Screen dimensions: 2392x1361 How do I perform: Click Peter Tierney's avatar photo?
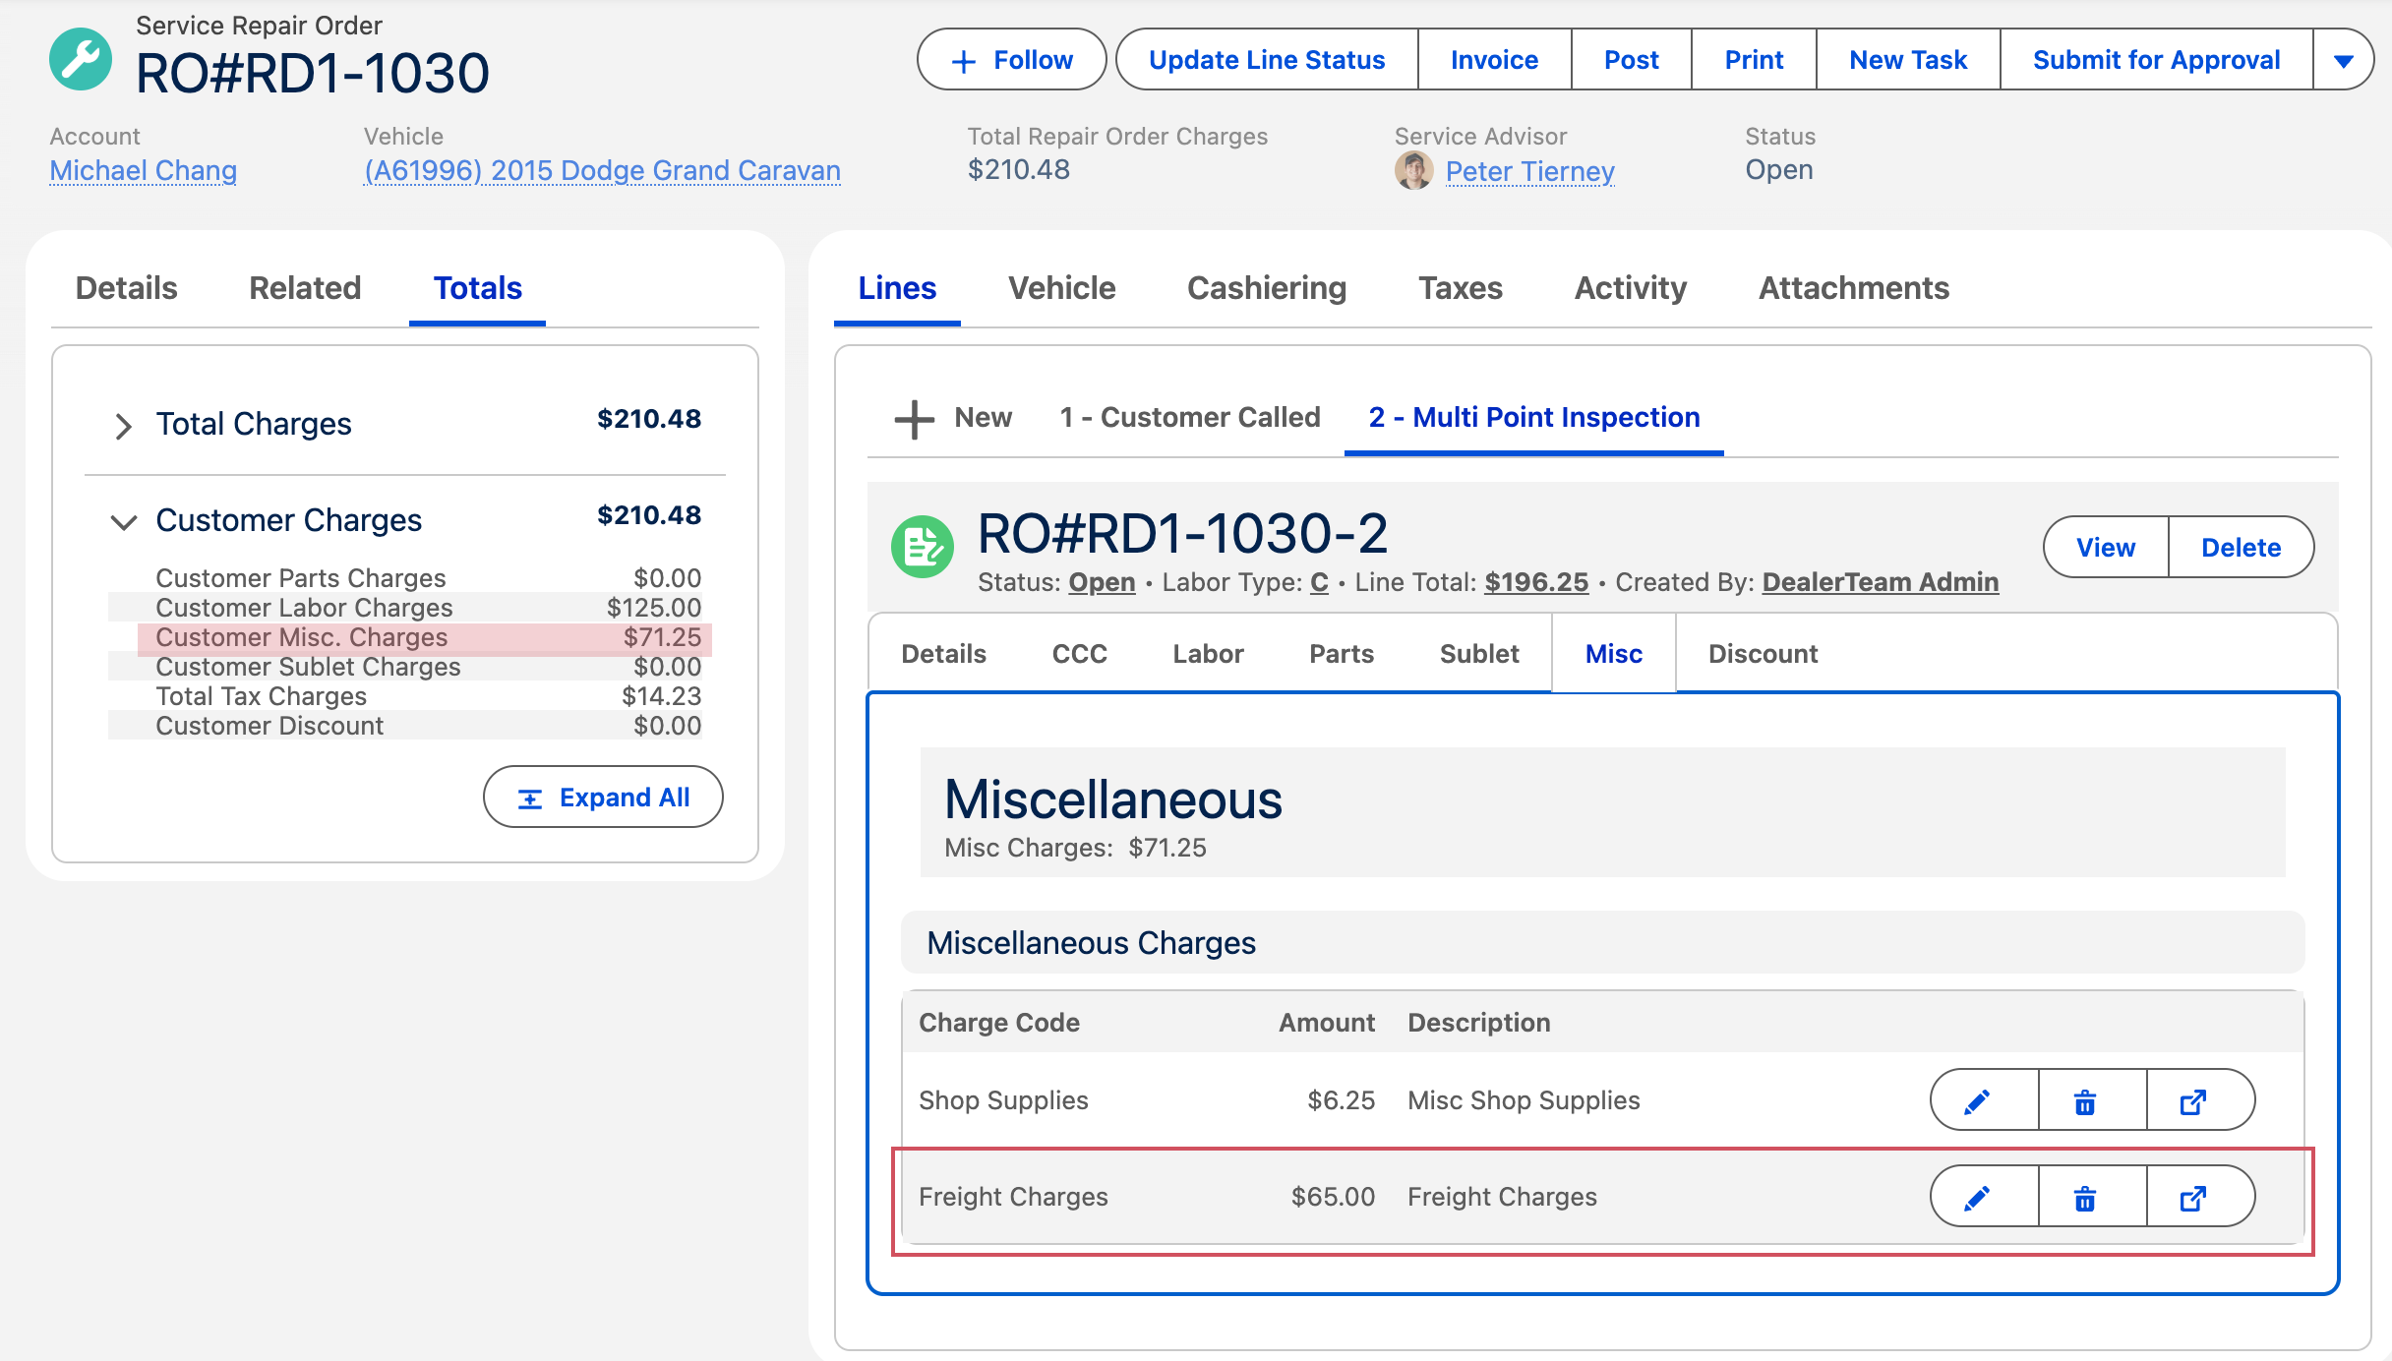pos(1414,171)
